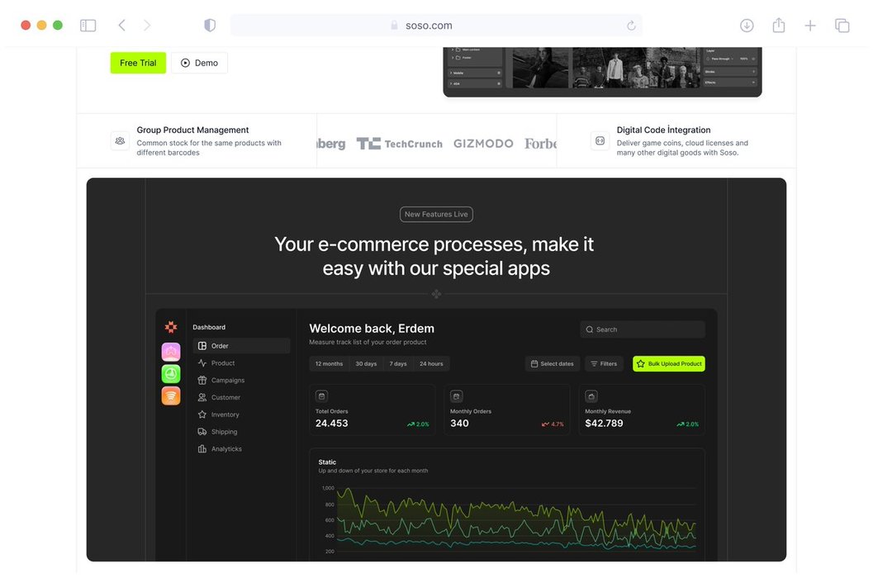Go forward with the forward arrow
The height and width of the screenshot is (578, 873).
click(147, 25)
